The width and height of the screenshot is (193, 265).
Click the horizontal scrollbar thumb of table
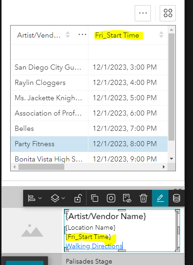coord(41,167)
